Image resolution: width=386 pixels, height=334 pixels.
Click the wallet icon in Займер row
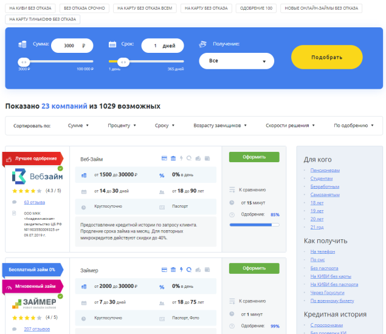[207, 270]
